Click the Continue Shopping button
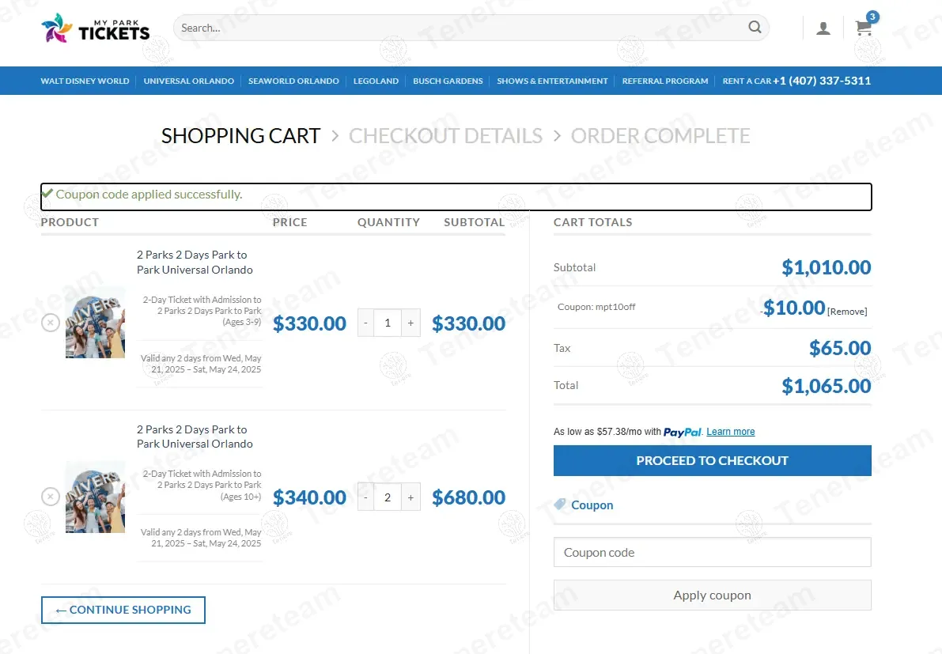Viewport: 942px width, 654px height. [123, 610]
